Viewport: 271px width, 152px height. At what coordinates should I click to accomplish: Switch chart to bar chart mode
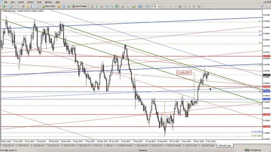(x=92, y=6)
